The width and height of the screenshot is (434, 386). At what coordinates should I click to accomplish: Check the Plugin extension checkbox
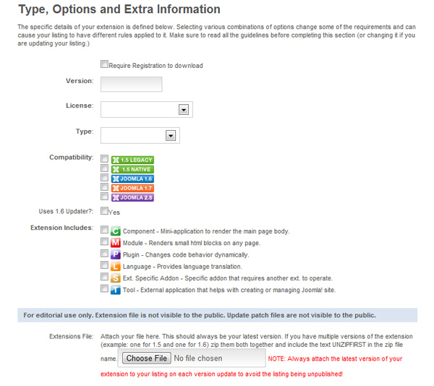(x=104, y=253)
